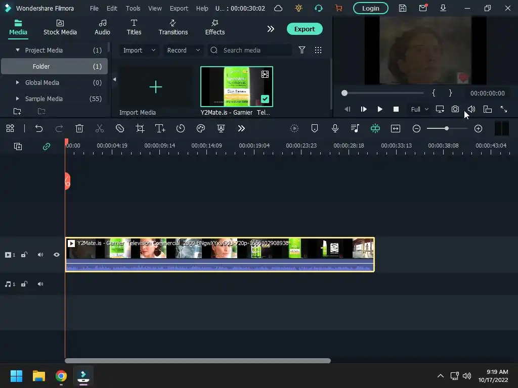The height and width of the screenshot is (388, 518).
Task: Click Zoom to fit timeline icon
Action: (x=396, y=128)
